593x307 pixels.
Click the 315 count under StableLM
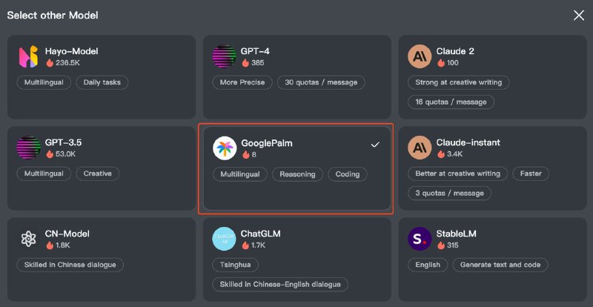(453, 245)
